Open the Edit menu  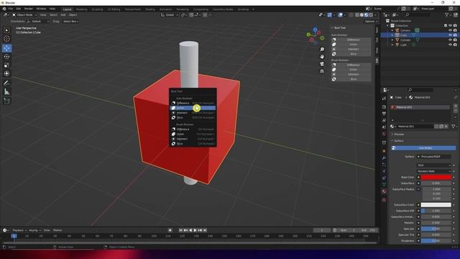point(19,9)
